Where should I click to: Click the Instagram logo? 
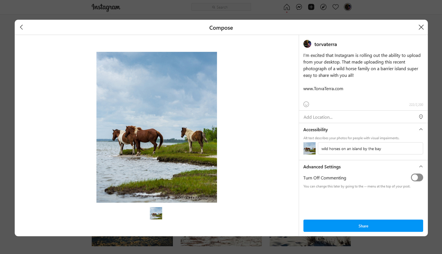pos(106,7)
